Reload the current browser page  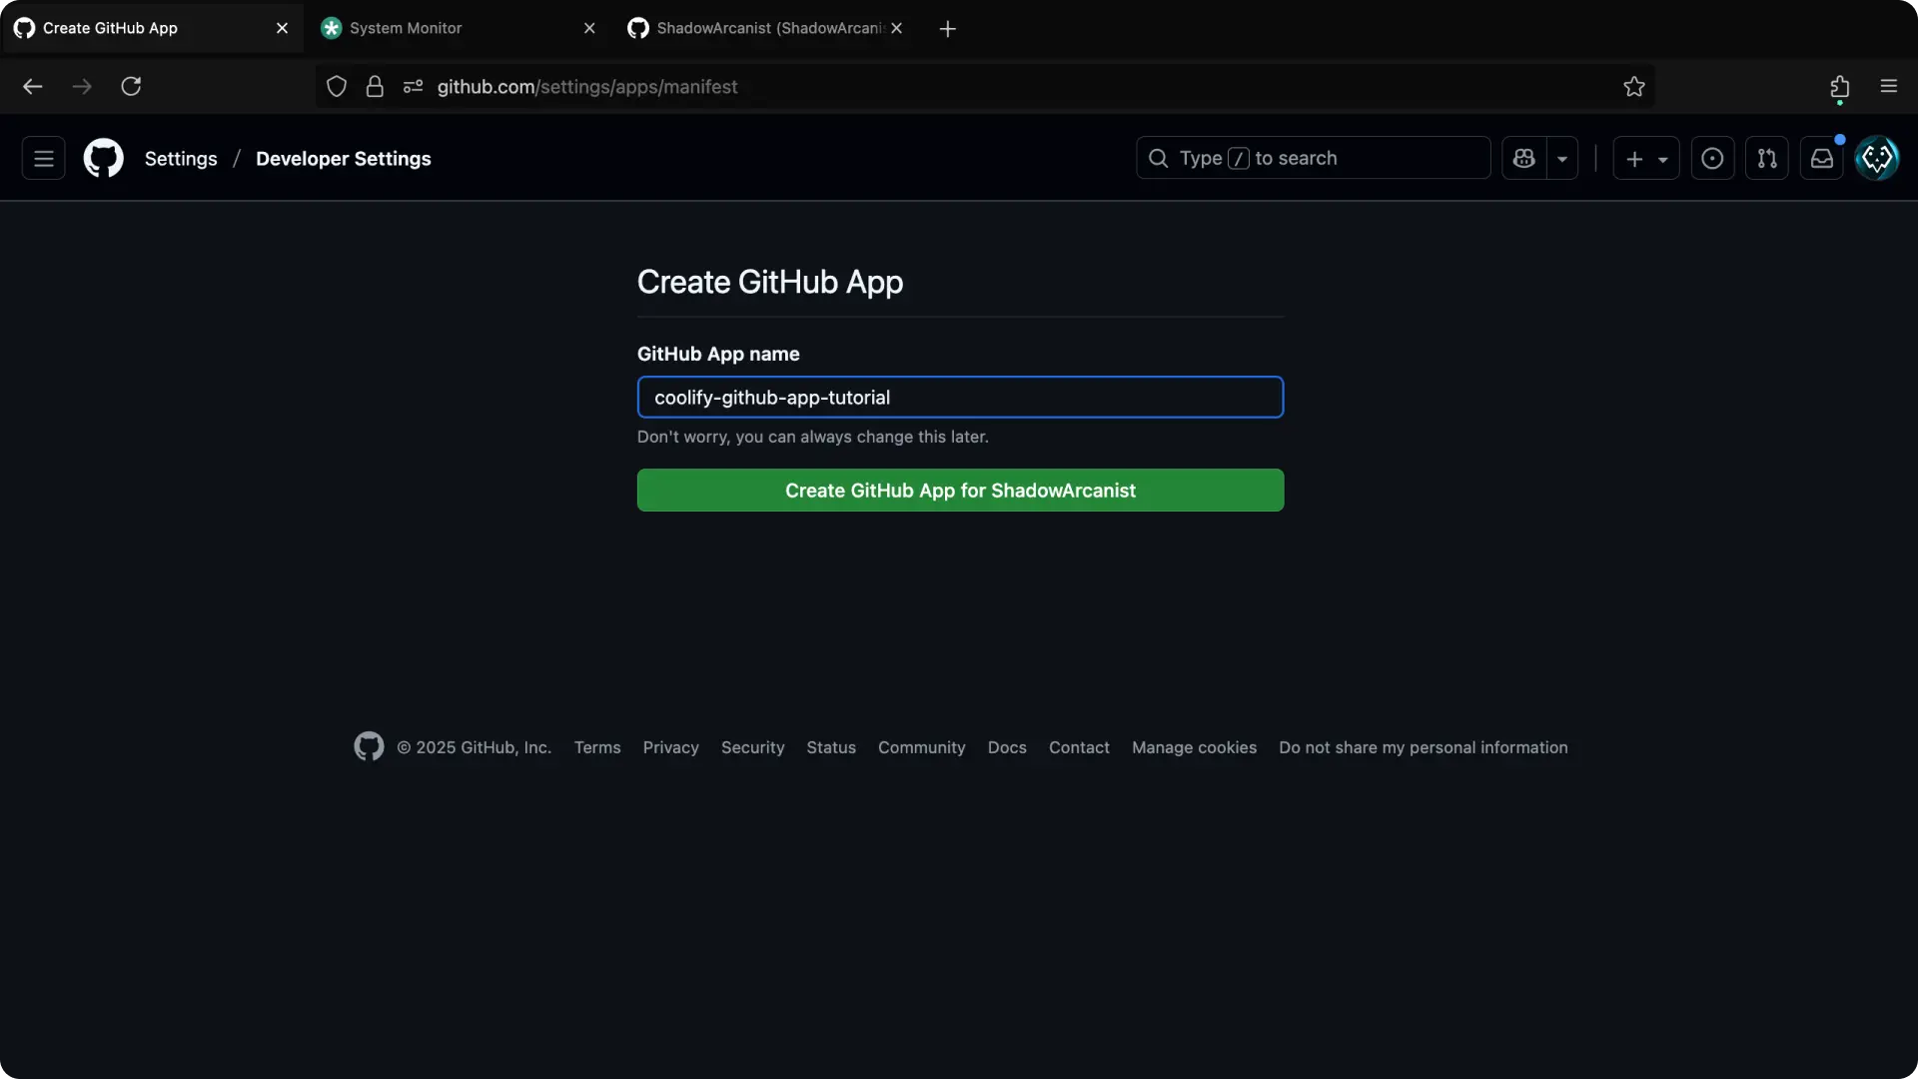point(131,87)
